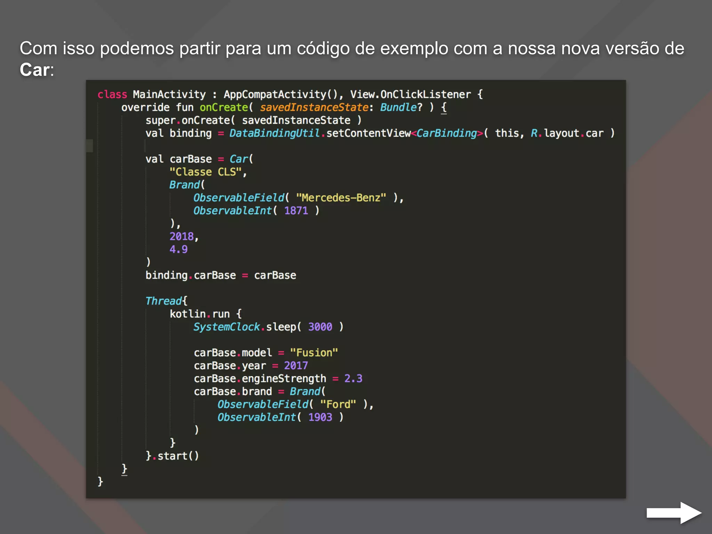Viewport: 712px width, 534px height.
Task: Click "View.OnClickListener" in the class line
Action: tap(411, 94)
